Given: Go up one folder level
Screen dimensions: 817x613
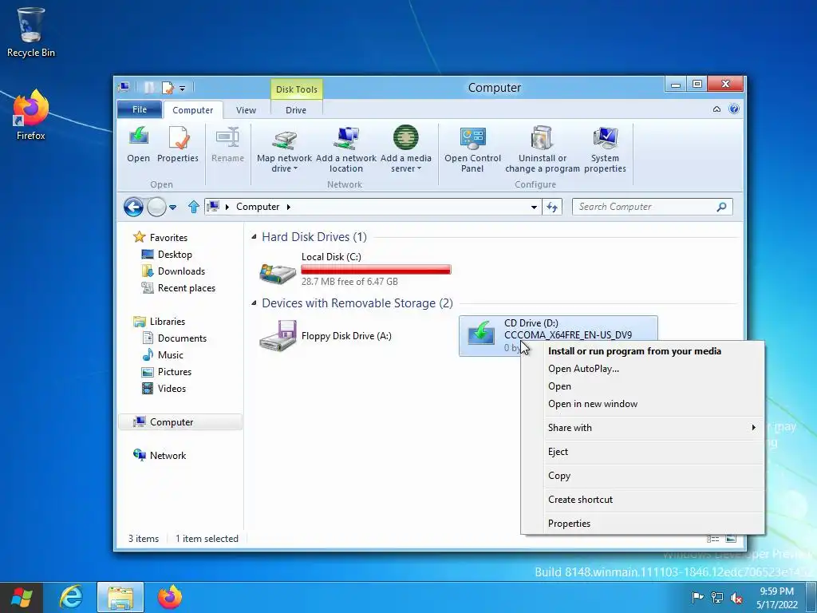Looking at the screenshot, I should point(193,207).
